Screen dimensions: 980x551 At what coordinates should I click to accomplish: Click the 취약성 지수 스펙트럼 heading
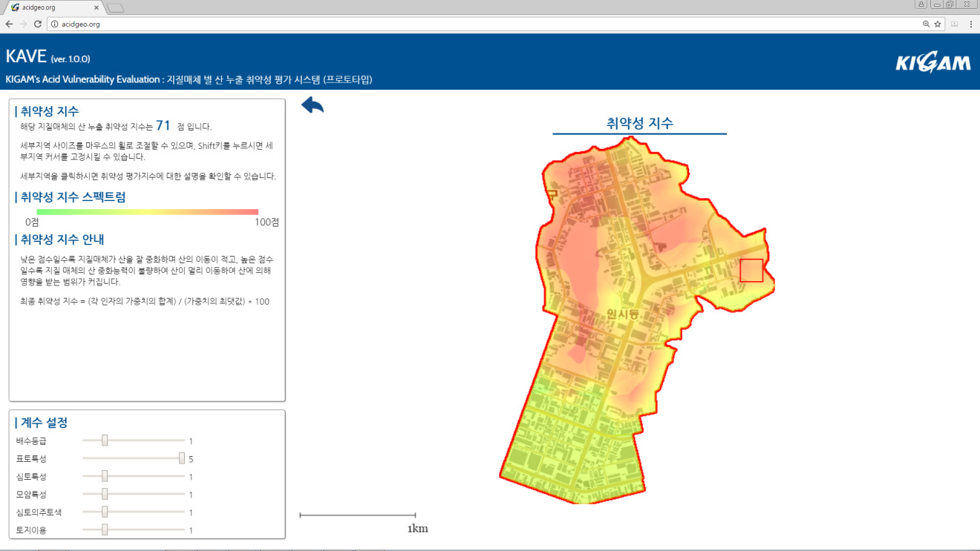click(72, 197)
